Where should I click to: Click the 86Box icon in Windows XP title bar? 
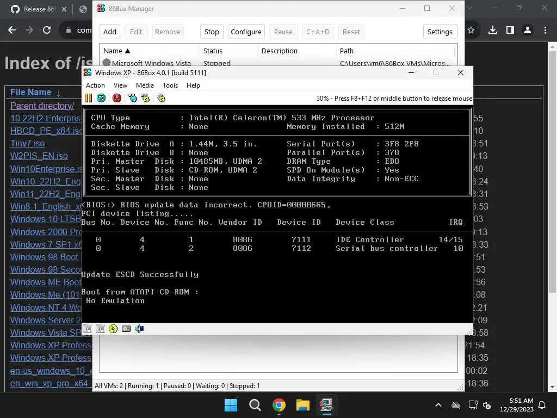(88, 72)
